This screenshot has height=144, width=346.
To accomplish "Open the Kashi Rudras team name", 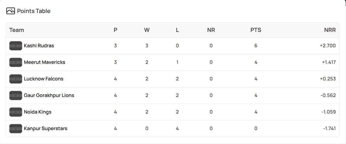I will [x=39, y=46].
